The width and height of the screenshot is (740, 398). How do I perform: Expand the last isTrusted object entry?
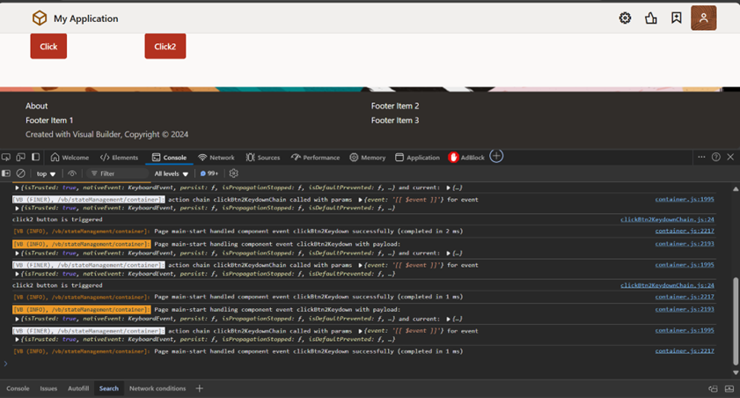click(x=17, y=340)
